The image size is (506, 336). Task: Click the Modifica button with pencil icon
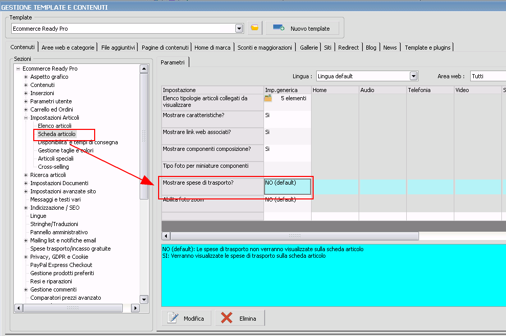(x=186, y=318)
